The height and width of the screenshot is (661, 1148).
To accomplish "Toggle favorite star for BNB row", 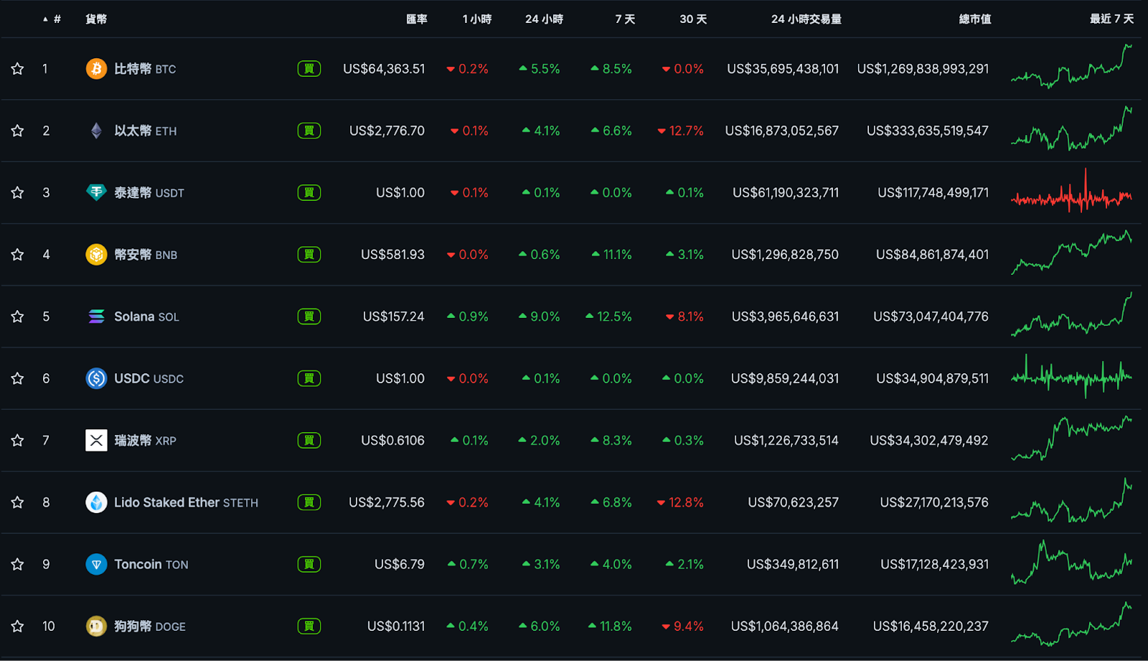I will click(17, 255).
